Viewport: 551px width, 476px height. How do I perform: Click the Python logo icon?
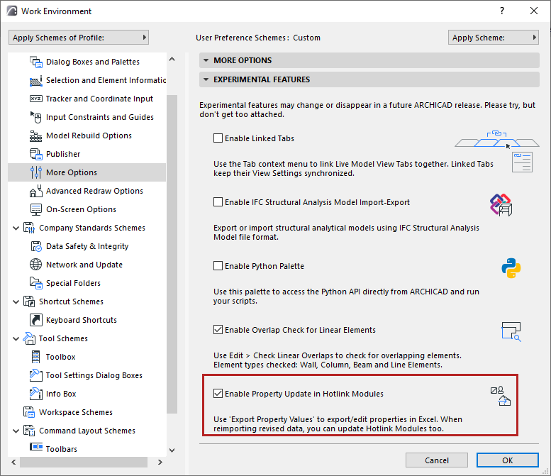click(511, 268)
